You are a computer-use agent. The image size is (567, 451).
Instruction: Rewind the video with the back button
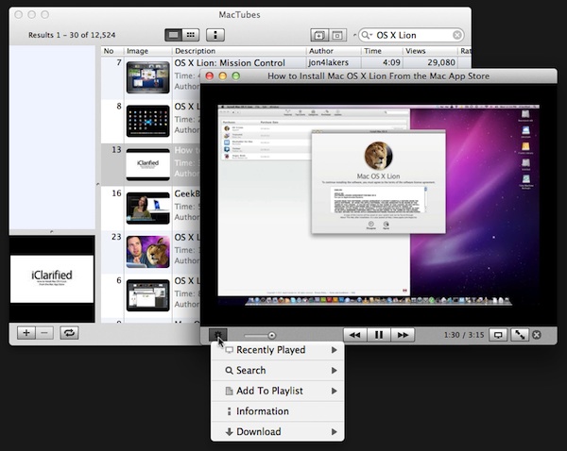pyautogui.click(x=354, y=335)
